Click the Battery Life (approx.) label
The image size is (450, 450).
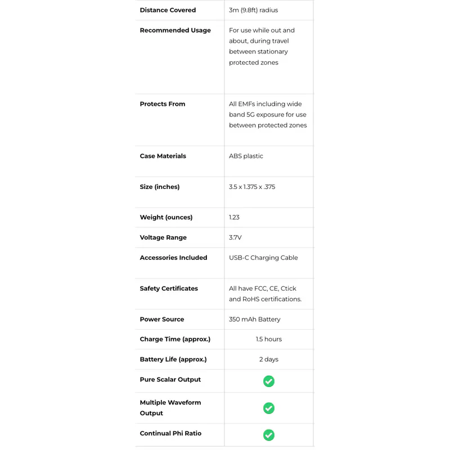(173, 359)
